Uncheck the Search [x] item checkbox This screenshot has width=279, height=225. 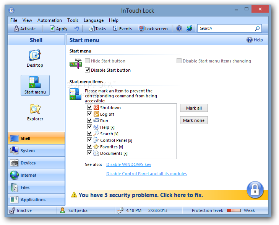(x=90, y=133)
